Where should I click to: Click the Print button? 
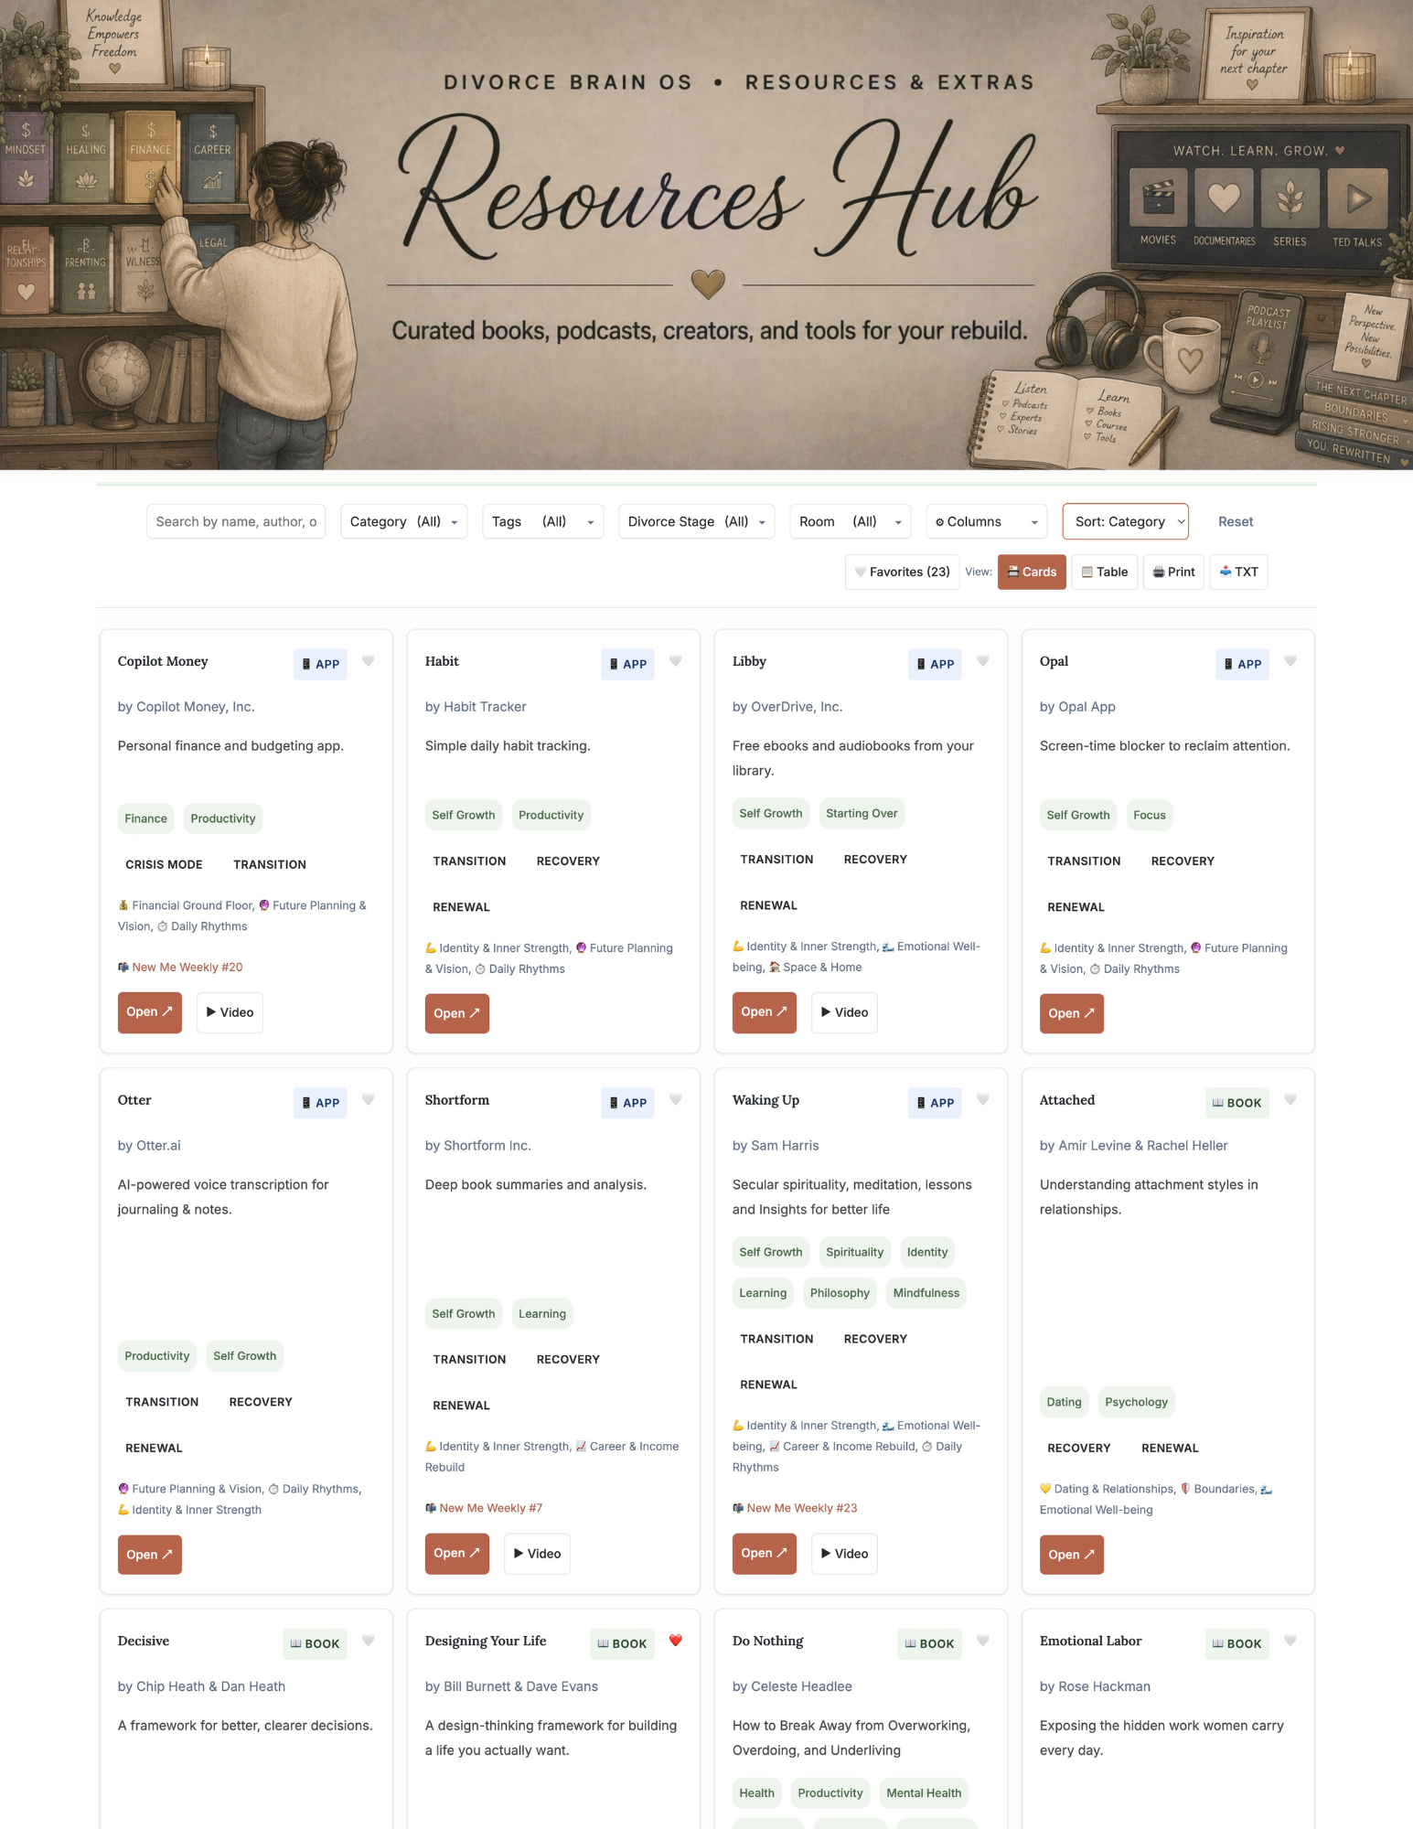[x=1174, y=572]
